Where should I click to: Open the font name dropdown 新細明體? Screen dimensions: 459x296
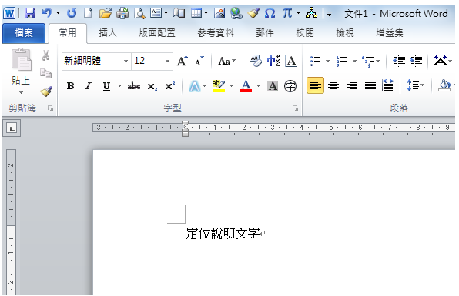point(126,61)
